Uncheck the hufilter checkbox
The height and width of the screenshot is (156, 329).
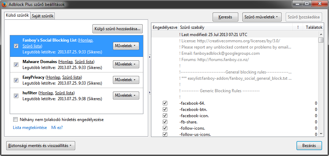[x=16, y=96]
